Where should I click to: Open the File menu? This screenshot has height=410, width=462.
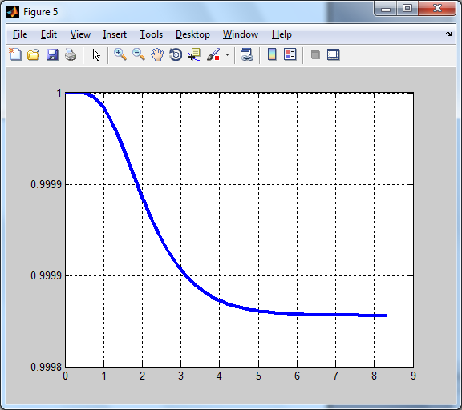(20, 34)
